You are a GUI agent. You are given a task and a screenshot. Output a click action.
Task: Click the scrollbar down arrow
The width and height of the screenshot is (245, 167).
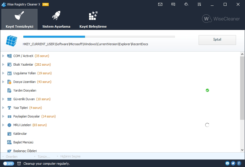coord(242,150)
